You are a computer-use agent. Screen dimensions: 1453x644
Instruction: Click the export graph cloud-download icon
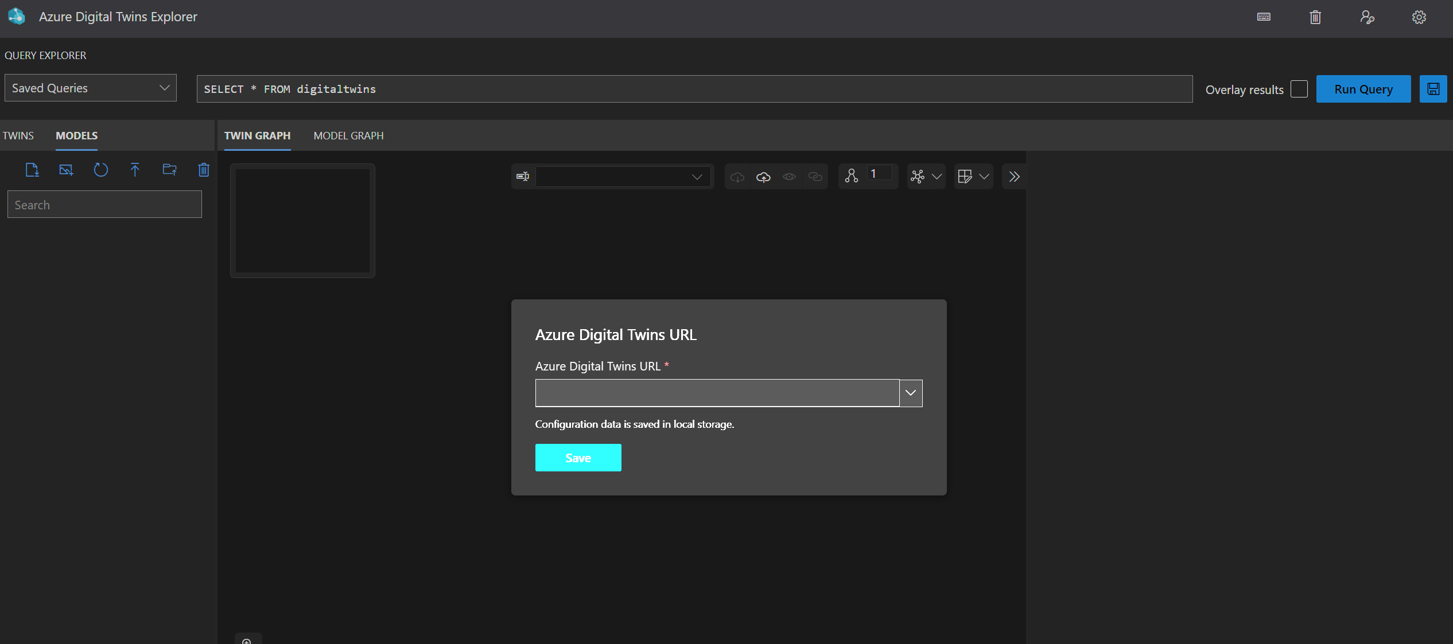[737, 177]
